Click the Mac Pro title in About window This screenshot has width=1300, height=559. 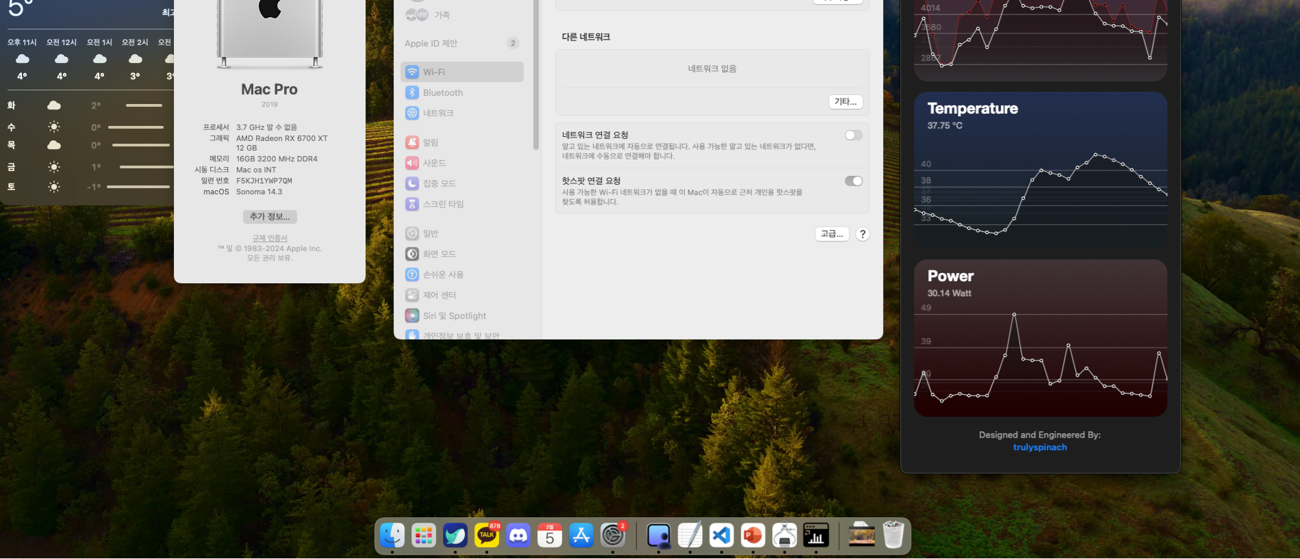pyautogui.click(x=270, y=90)
